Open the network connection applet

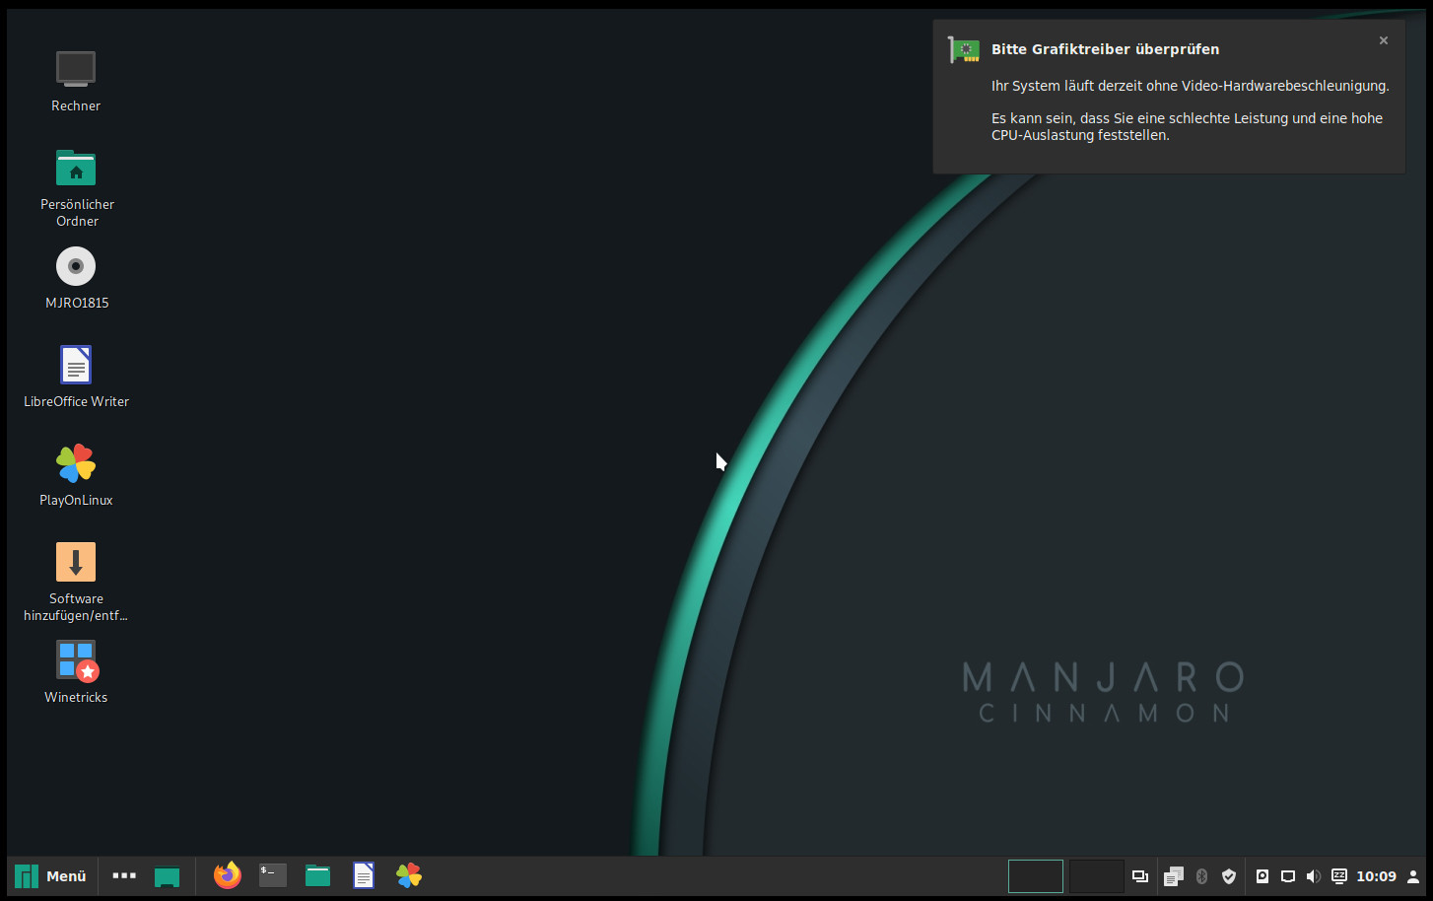click(1287, 876)
